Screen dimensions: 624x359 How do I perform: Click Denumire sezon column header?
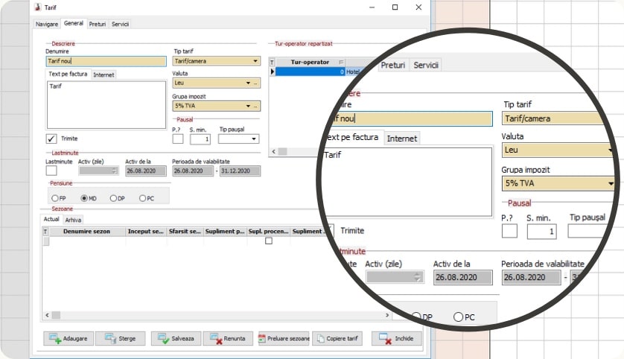(86, 231)
